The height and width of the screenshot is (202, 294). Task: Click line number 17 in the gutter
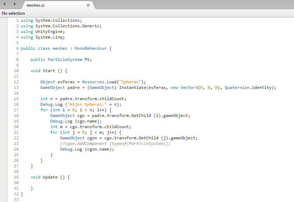16,110
